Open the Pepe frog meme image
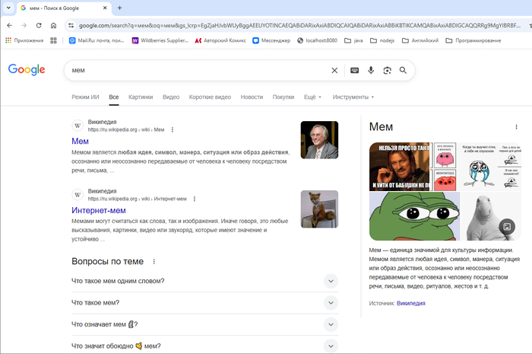 (x=415, y=216)
